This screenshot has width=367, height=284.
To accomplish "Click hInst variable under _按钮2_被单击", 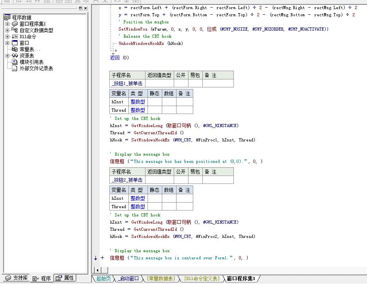I will point(117,198).
